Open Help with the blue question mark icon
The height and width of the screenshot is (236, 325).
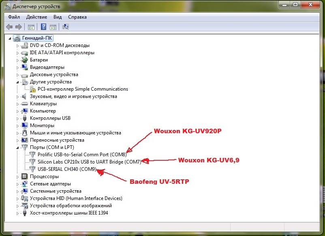[43, 27]
